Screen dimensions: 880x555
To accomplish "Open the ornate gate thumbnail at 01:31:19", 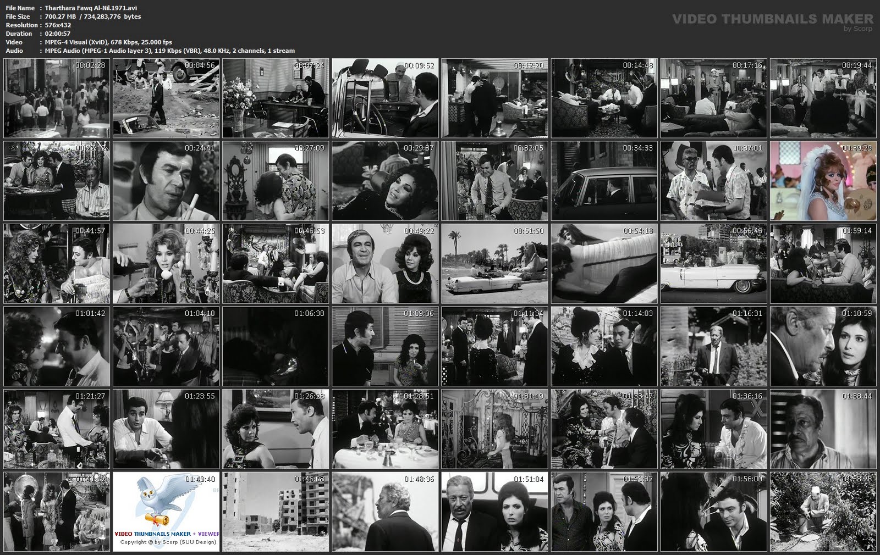I will coord(494,429).
